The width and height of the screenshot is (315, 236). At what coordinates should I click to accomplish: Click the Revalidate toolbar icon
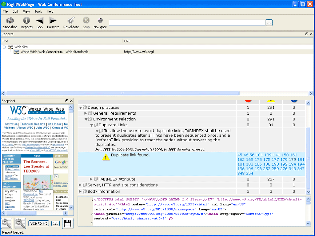(71, 21)
